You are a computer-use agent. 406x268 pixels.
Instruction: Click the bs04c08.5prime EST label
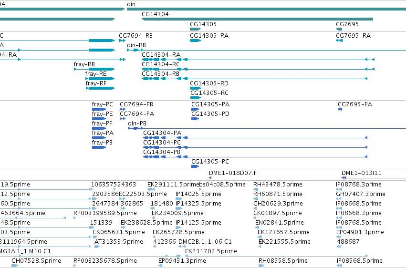tap(222, 185)
